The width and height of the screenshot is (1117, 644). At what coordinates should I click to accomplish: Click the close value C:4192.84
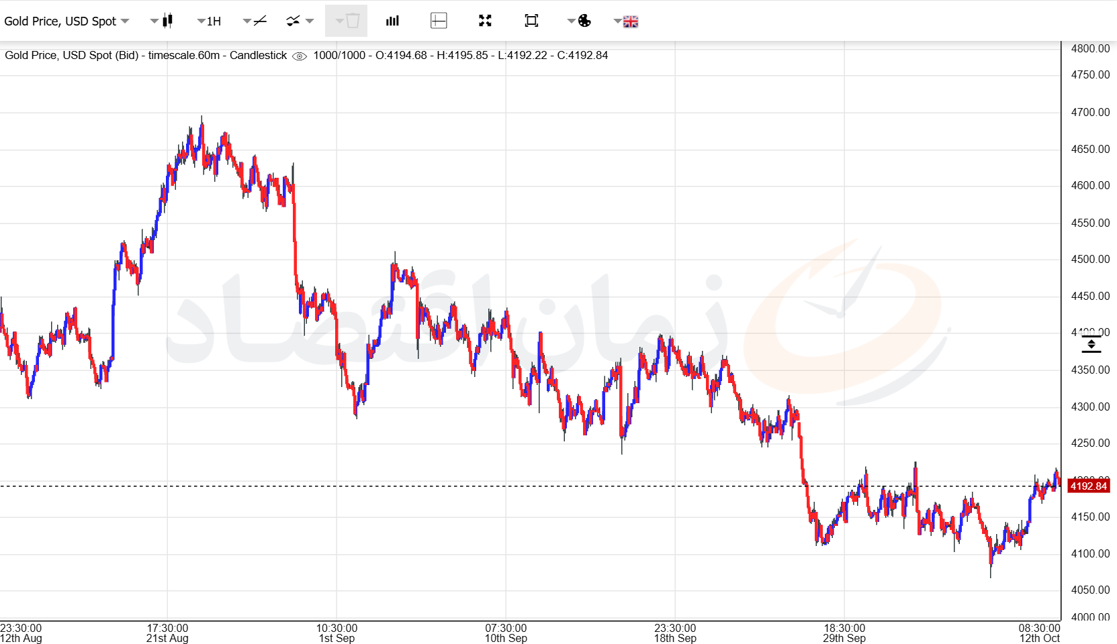click(582, 55)
